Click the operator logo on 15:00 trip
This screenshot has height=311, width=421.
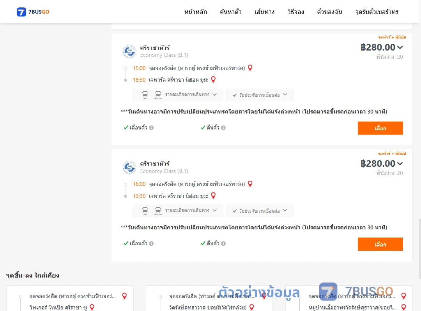(129, 51)
